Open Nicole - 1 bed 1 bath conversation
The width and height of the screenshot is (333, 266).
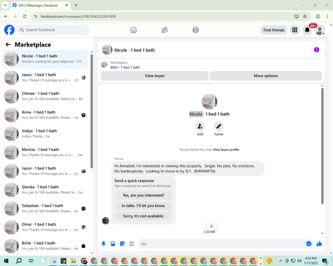tap(45, 59)
